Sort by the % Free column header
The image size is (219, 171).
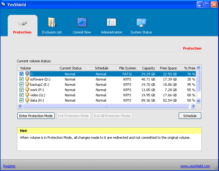tap(187, 68)
